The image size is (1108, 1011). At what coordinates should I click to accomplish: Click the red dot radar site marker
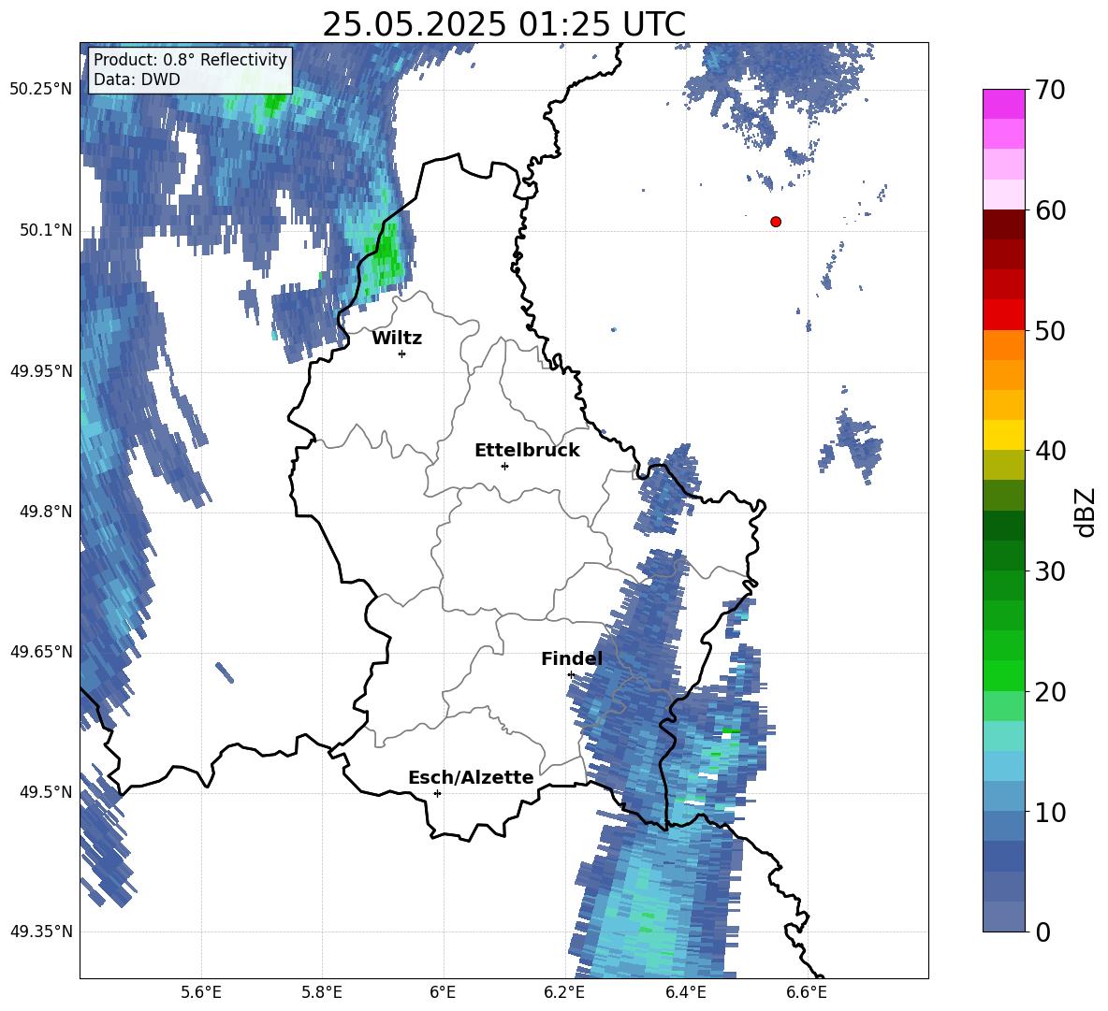[775, 222]
